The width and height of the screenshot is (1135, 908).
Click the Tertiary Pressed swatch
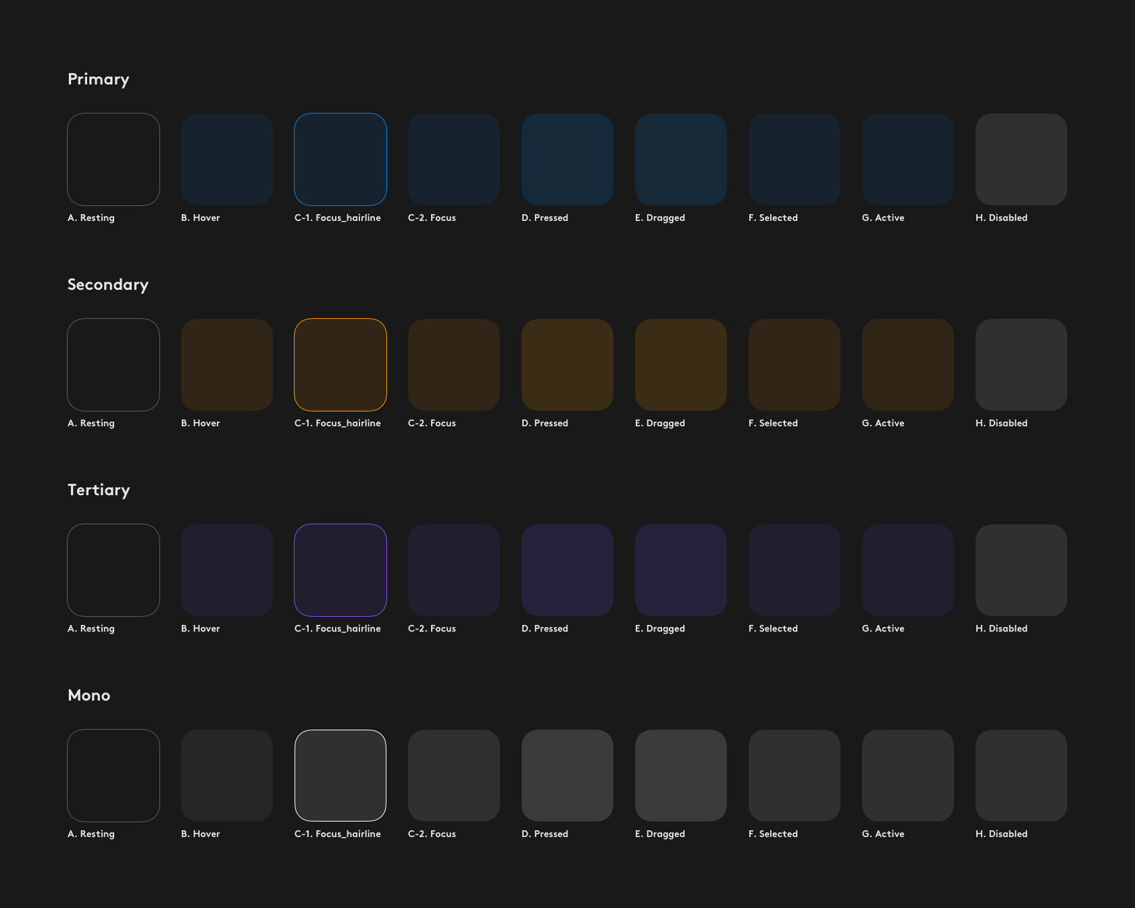(x=567, y=570)
